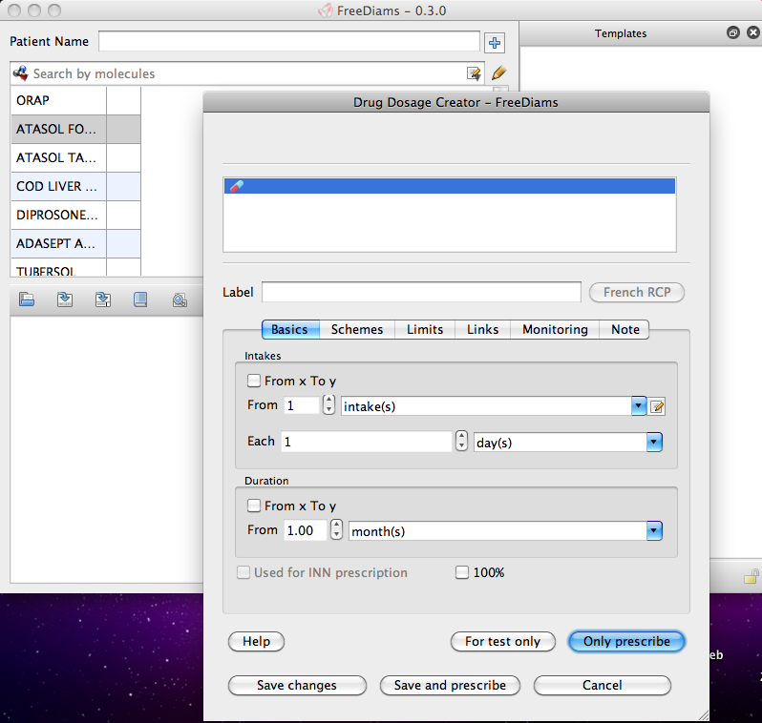
Task: Select TUBERSOL in the drug list
Action: point(58,268)
